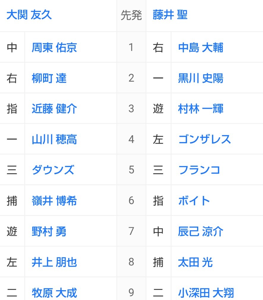Select third baseman ダウンズ
The image size is (263, 300).
[53, 170]
